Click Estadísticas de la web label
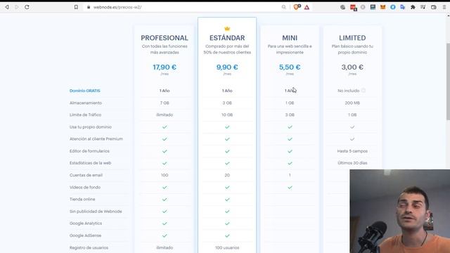This screenshot has height=253, width=450. tap(90, 163)
